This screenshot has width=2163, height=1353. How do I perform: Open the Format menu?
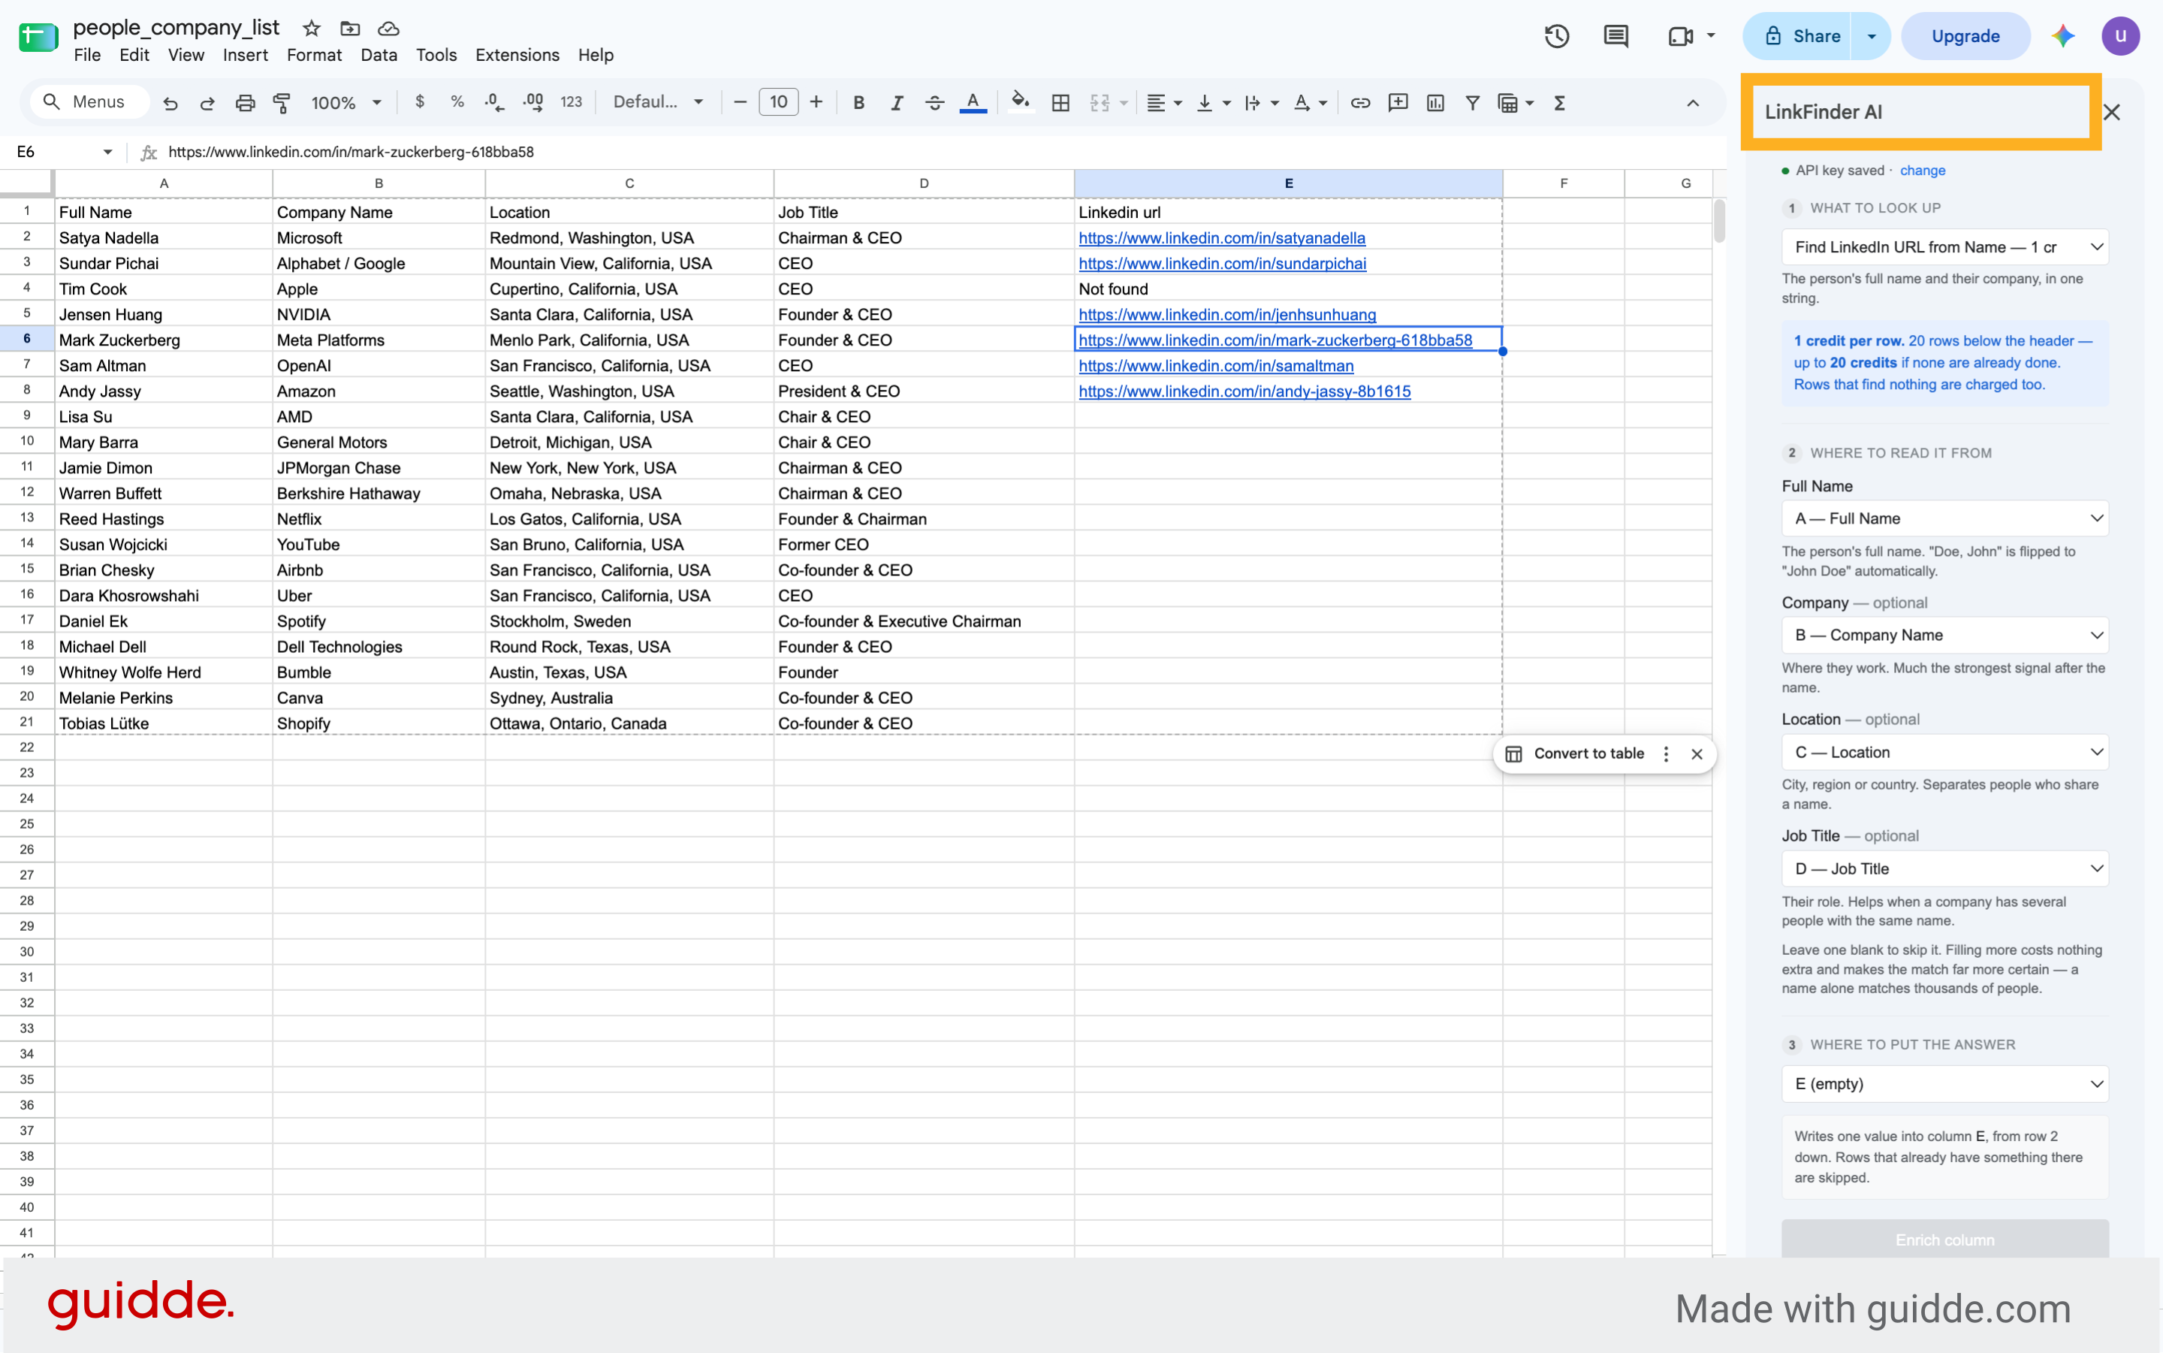coord(314,56)
